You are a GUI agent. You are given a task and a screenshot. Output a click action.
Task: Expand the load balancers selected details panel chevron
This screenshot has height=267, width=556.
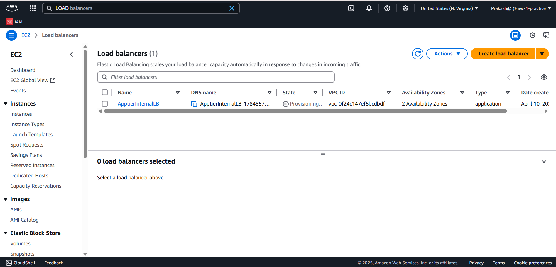pyautogui.click(x=544, y=161)
